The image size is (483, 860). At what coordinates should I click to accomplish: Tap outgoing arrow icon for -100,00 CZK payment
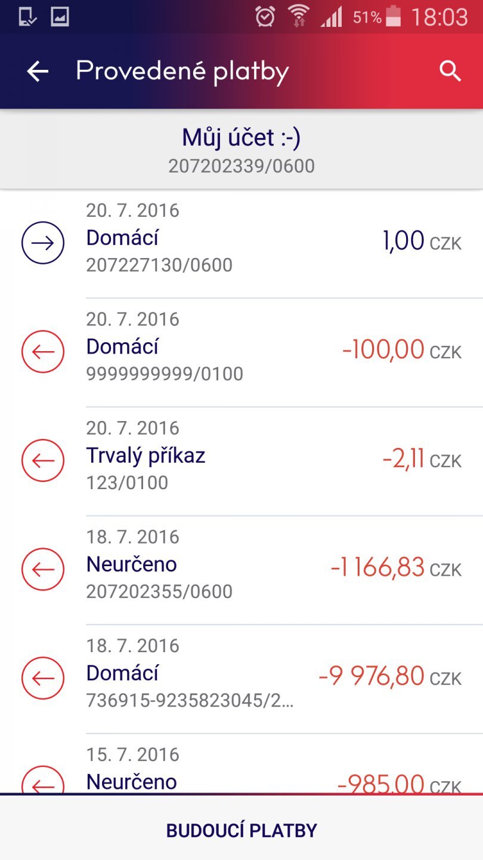click(x=43, y=352)
